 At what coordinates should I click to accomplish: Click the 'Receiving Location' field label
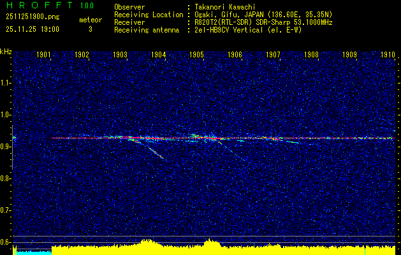point(149,15)
